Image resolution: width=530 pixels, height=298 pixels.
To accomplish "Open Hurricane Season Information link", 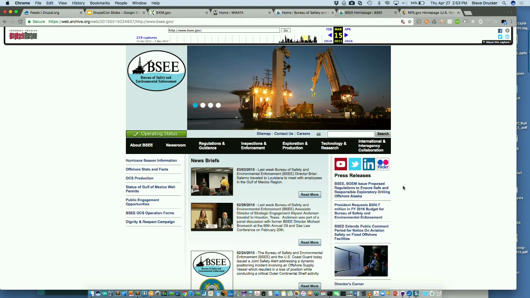I will [x=151, y=161].
